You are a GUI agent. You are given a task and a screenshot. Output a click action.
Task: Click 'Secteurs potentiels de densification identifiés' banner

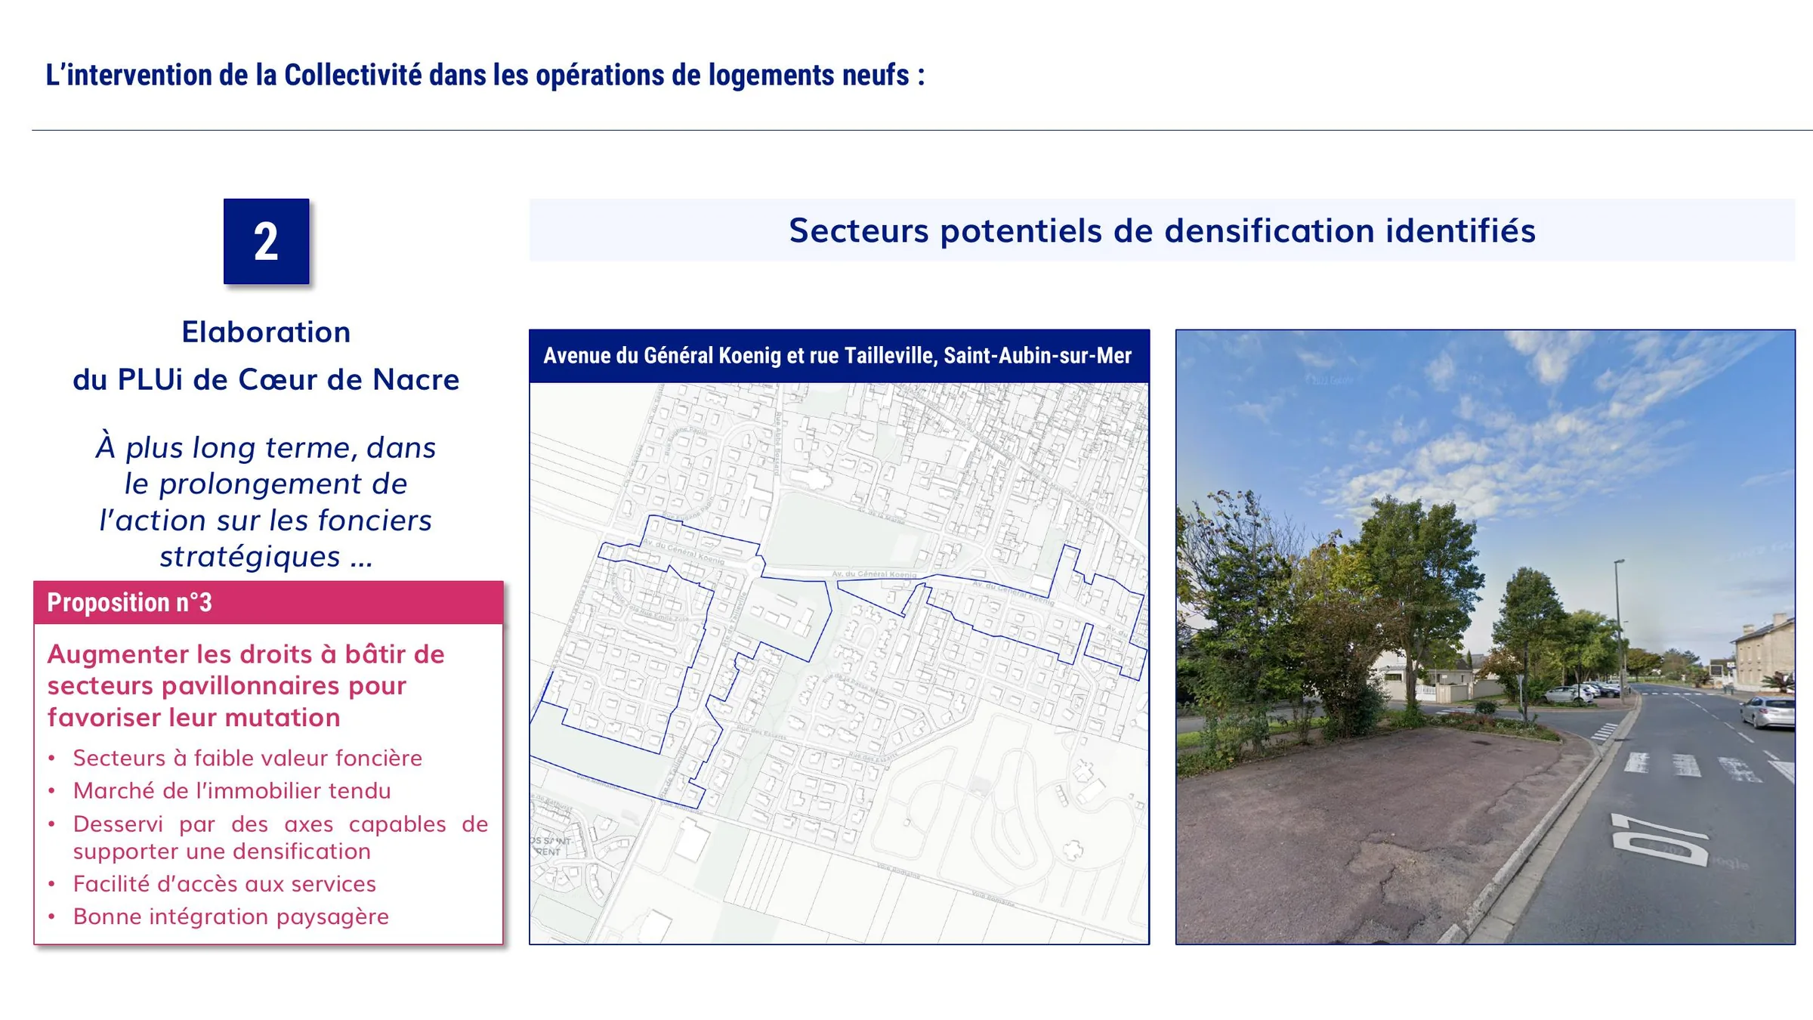click(x=1162, y=230)
